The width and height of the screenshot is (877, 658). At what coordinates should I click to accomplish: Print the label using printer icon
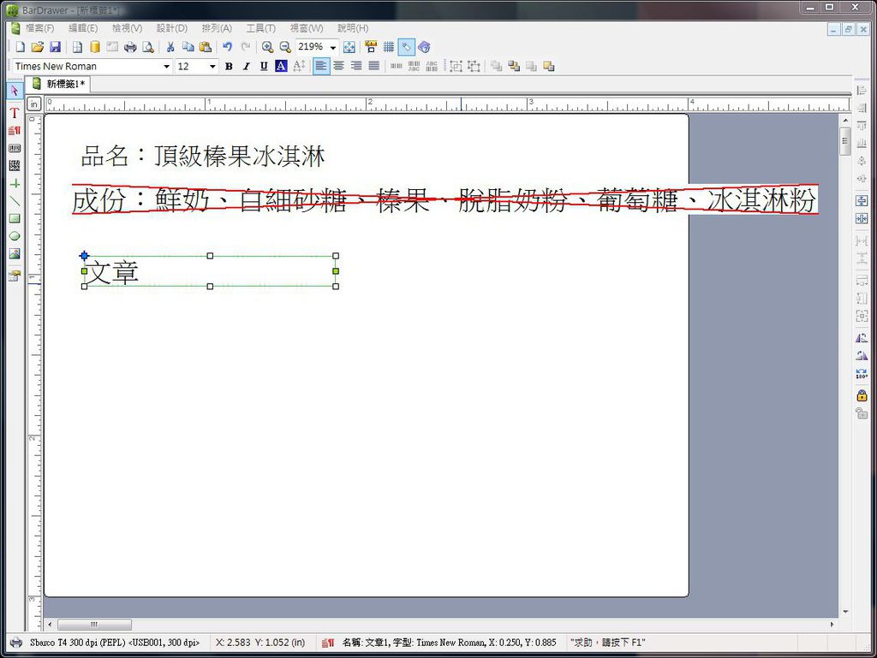pyautogui.click(x=130, y=47)
